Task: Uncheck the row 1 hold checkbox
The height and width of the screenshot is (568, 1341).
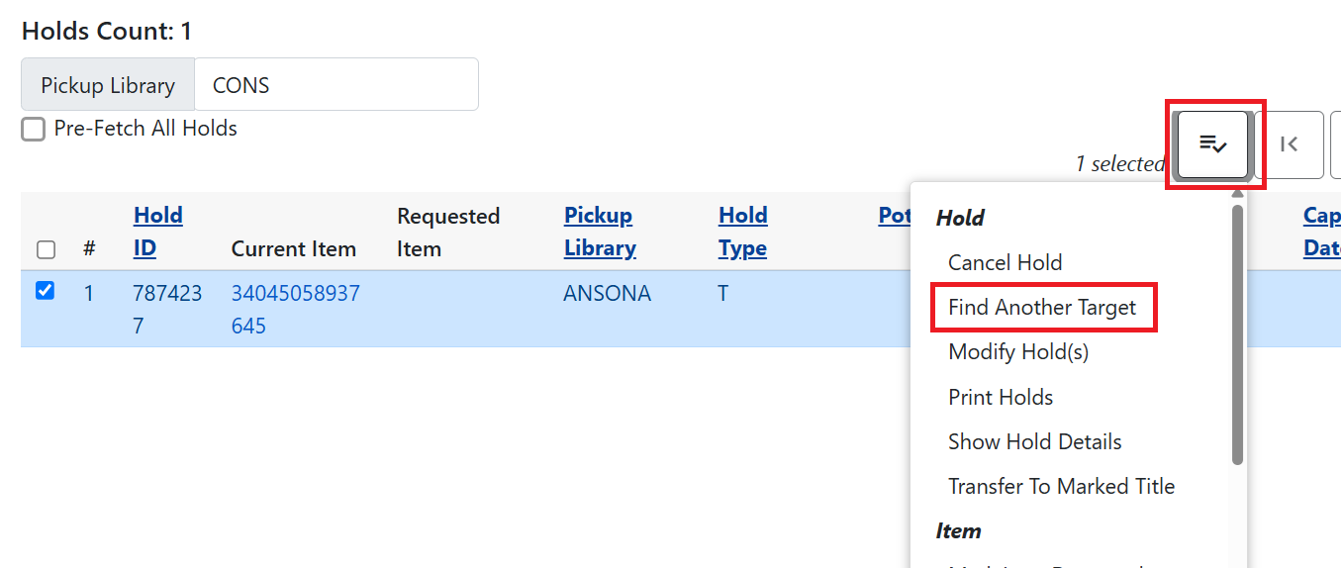Action: pyautogui.click(x=46, y=291)
